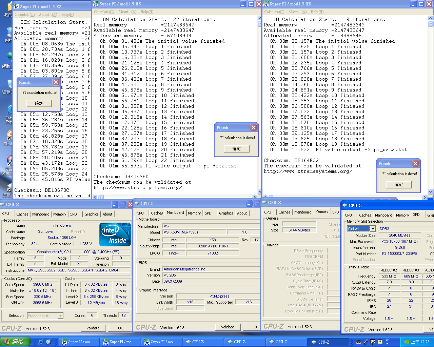
Task: Switch to Graphics tab in first CPU-Z window
Action: (x=92, y=214)
